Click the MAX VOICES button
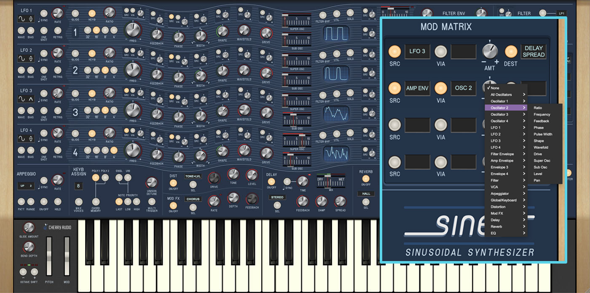 coord(79,201)
